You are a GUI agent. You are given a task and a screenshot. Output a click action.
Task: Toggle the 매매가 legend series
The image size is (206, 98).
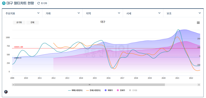[x=109, y=90]
